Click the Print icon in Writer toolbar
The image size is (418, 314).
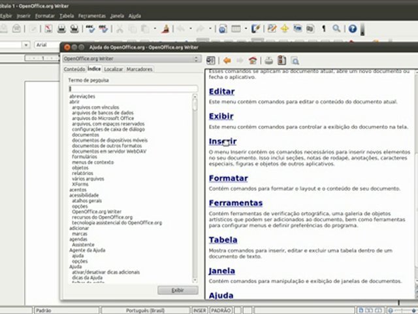pos(61,29)
